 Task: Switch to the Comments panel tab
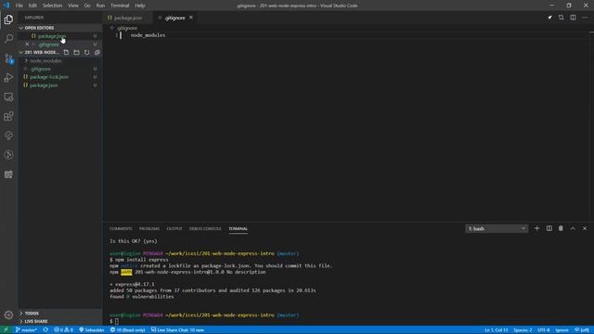tap(121, 228)
